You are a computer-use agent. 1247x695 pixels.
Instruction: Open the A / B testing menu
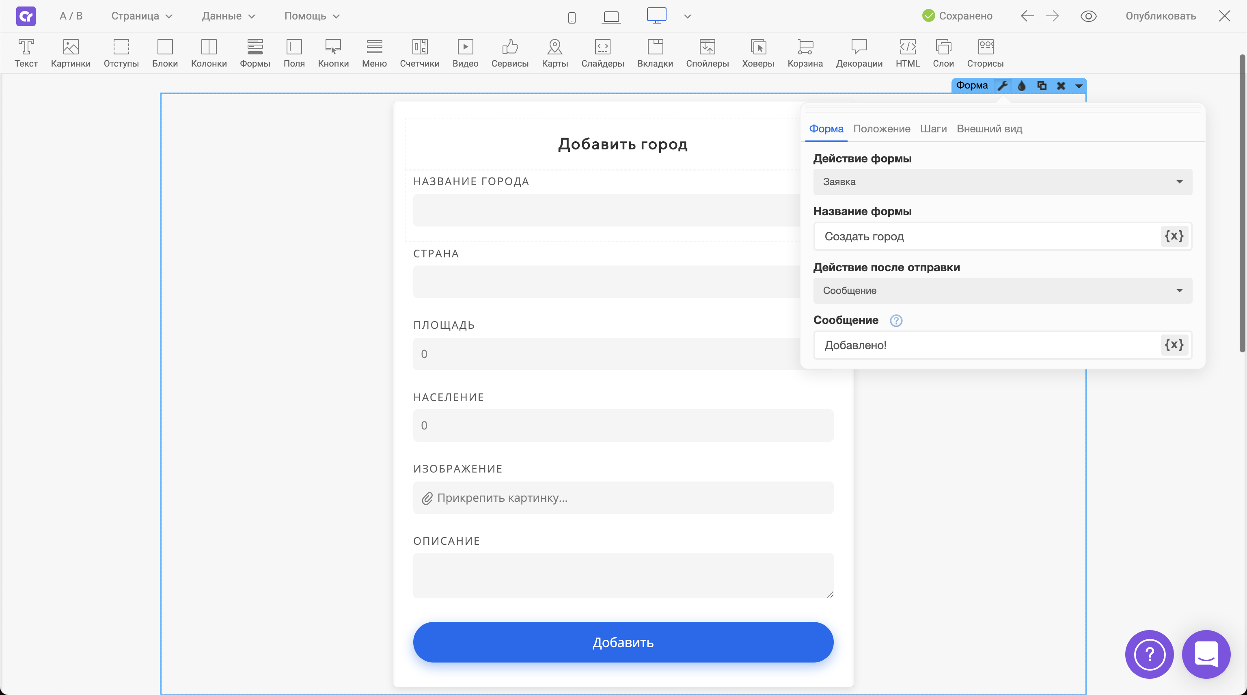point(71,16)
